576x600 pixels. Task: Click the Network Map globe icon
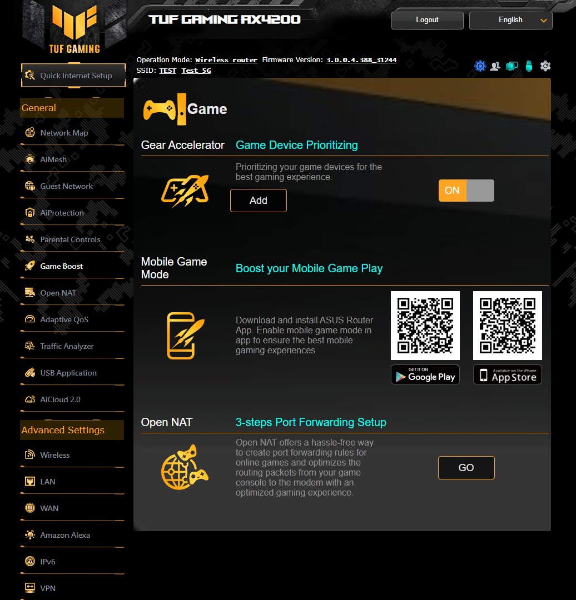click(30, 133)
